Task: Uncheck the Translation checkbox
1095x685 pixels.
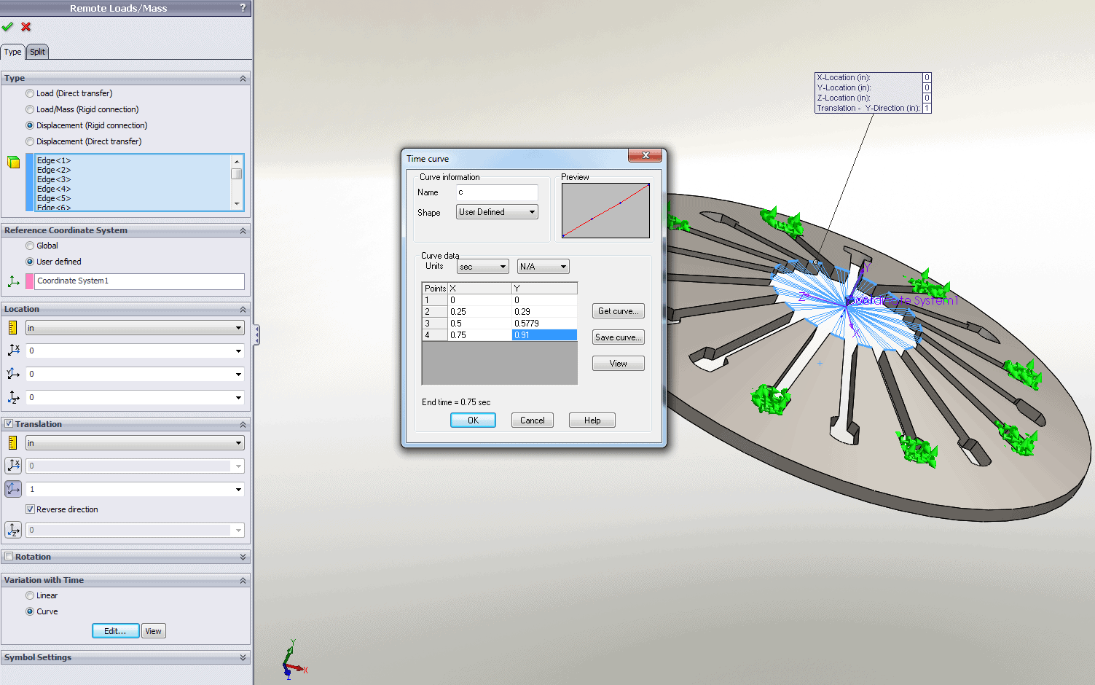Action: 9,423
